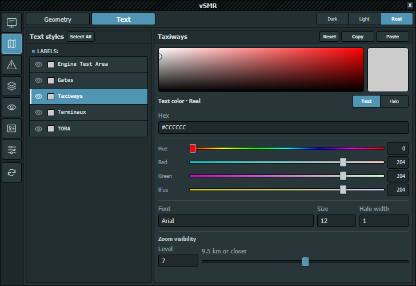416x286 pixels.
Task: Select the Taxiways label row
Action: pyautogui.click(x=89, y=97)
